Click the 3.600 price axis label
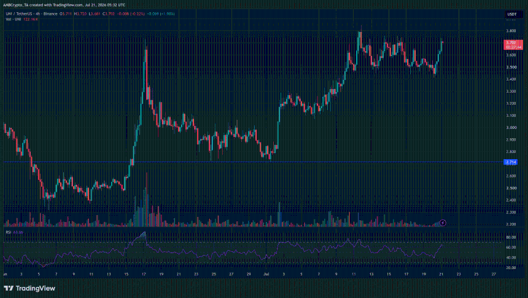Image resolution: width=528 pixels, height=298 pixels. [x=511, y=55]
